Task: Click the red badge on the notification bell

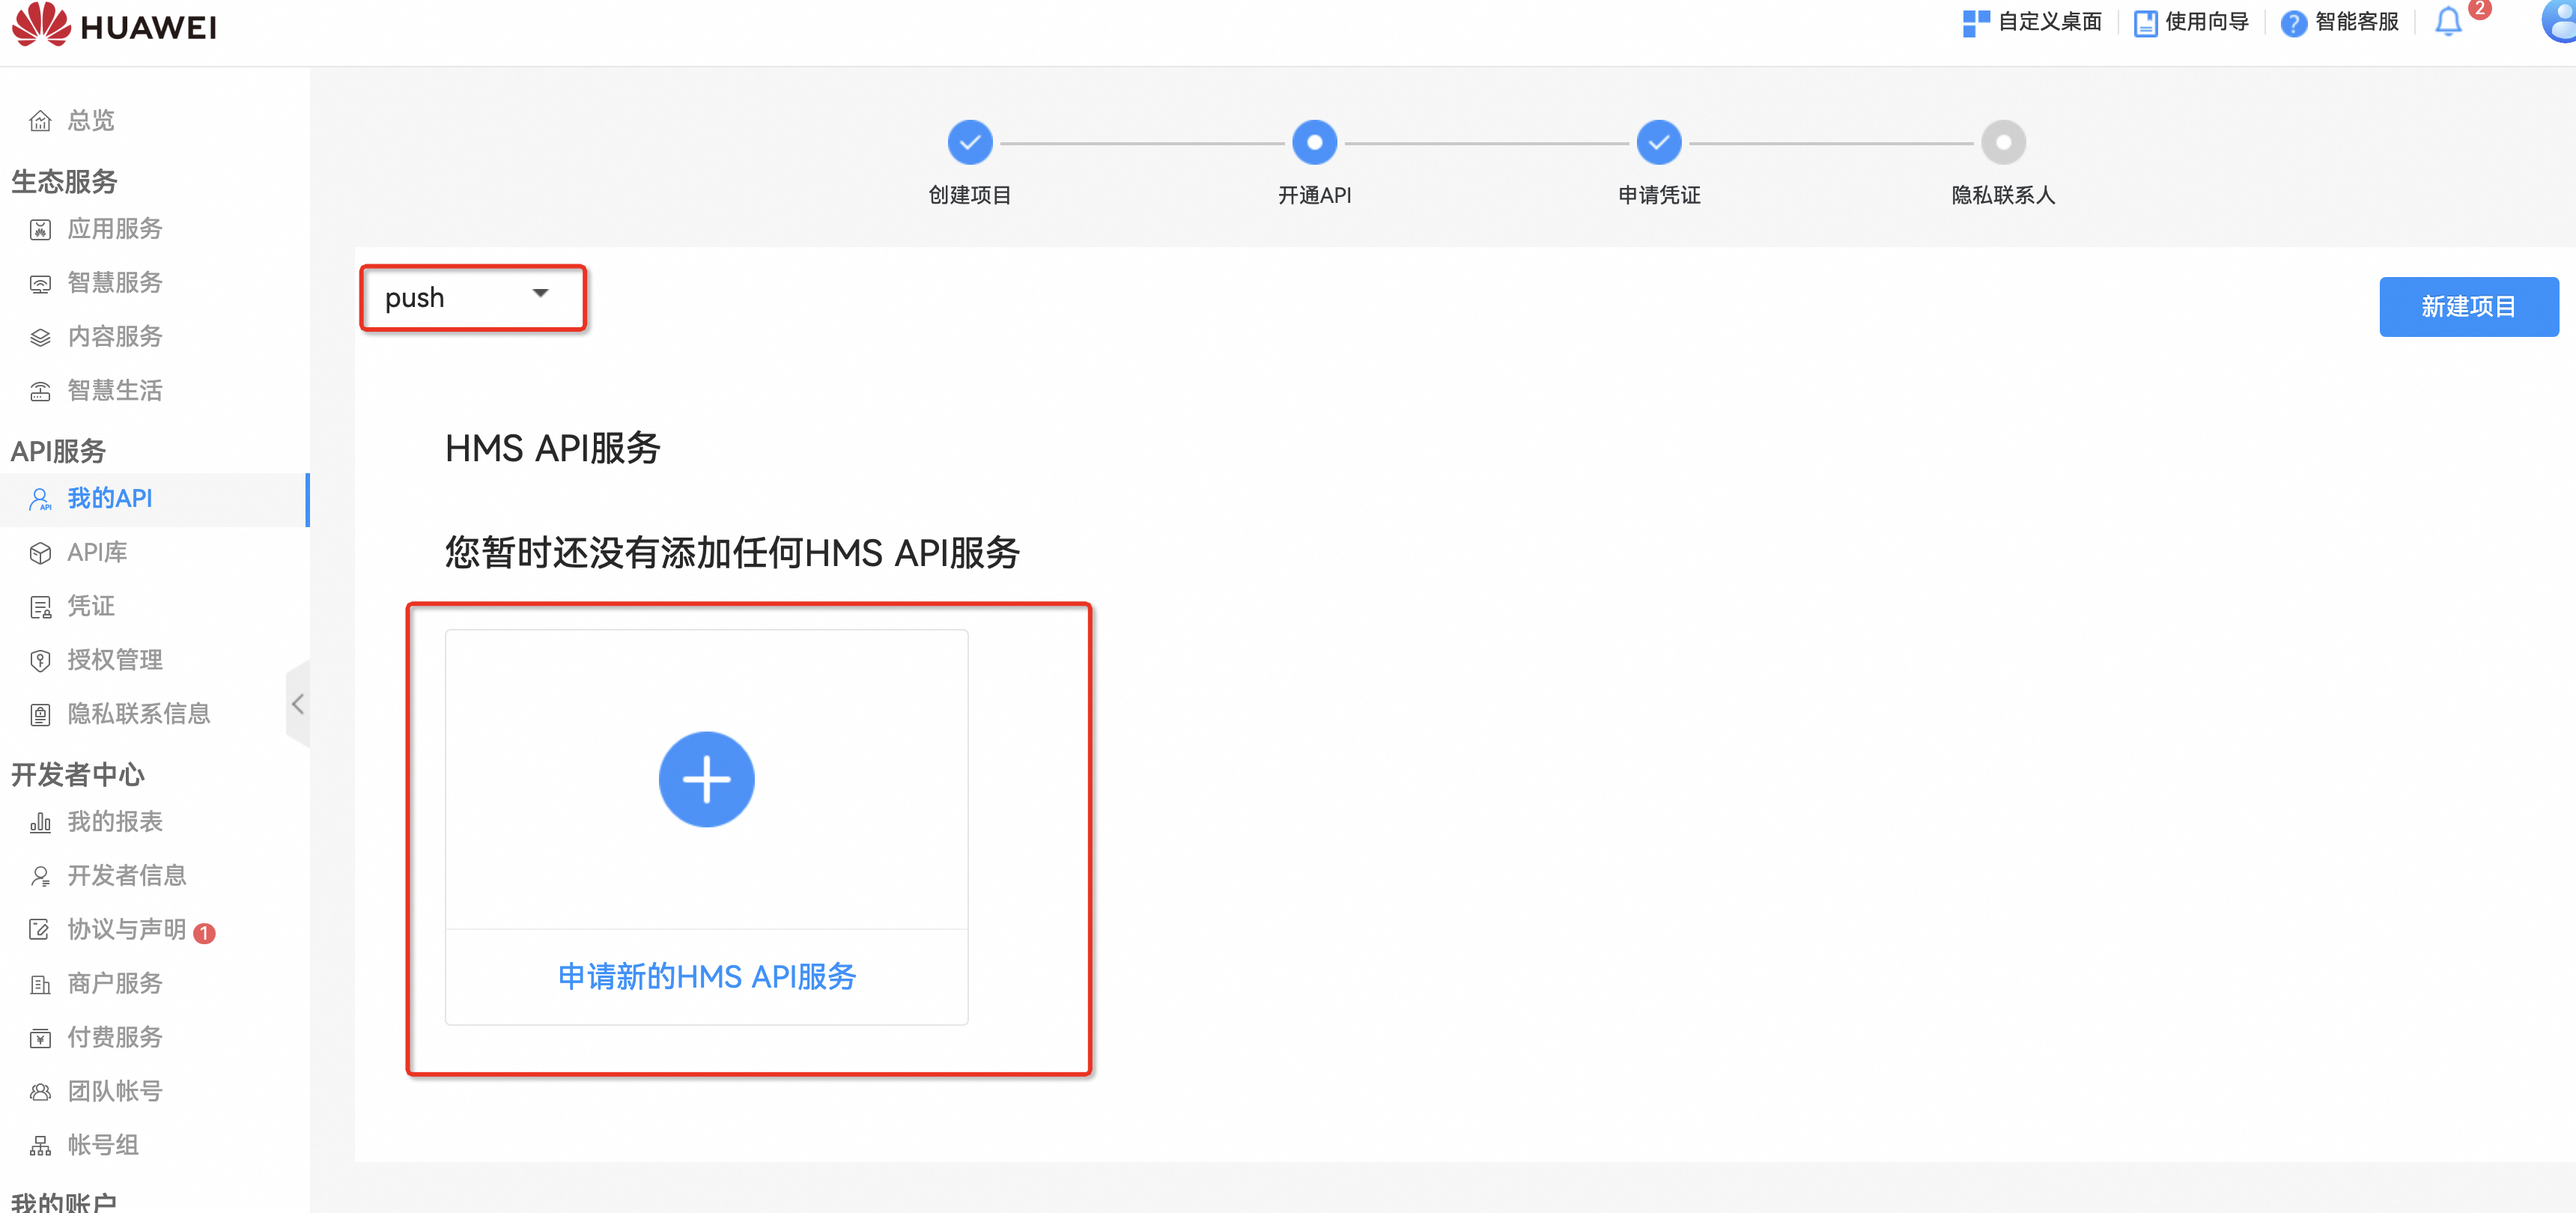Action: pyautogui.click(x=2479, y=8)
